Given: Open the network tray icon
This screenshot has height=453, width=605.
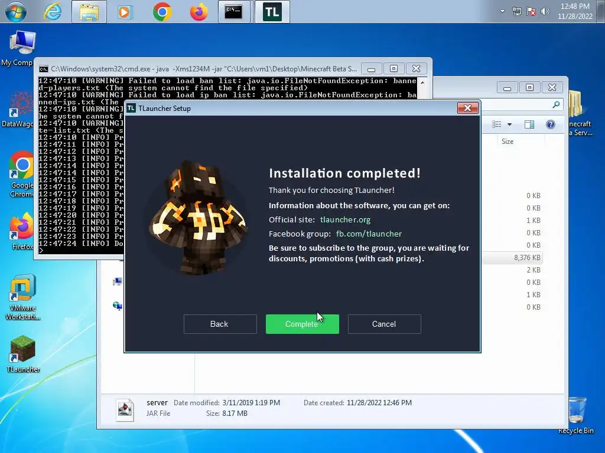Looking at the screenshot, I should pyautogui.click(x=516, y=12).
